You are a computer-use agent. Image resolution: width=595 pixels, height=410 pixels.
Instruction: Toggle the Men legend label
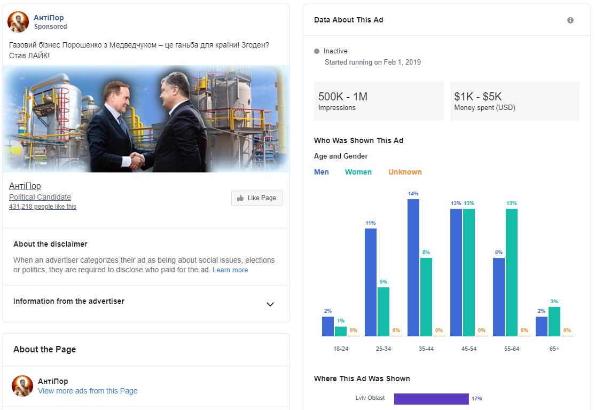pyautogui.click(x=322, y=172)
